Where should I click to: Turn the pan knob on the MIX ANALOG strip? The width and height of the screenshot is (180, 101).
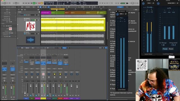43,77
